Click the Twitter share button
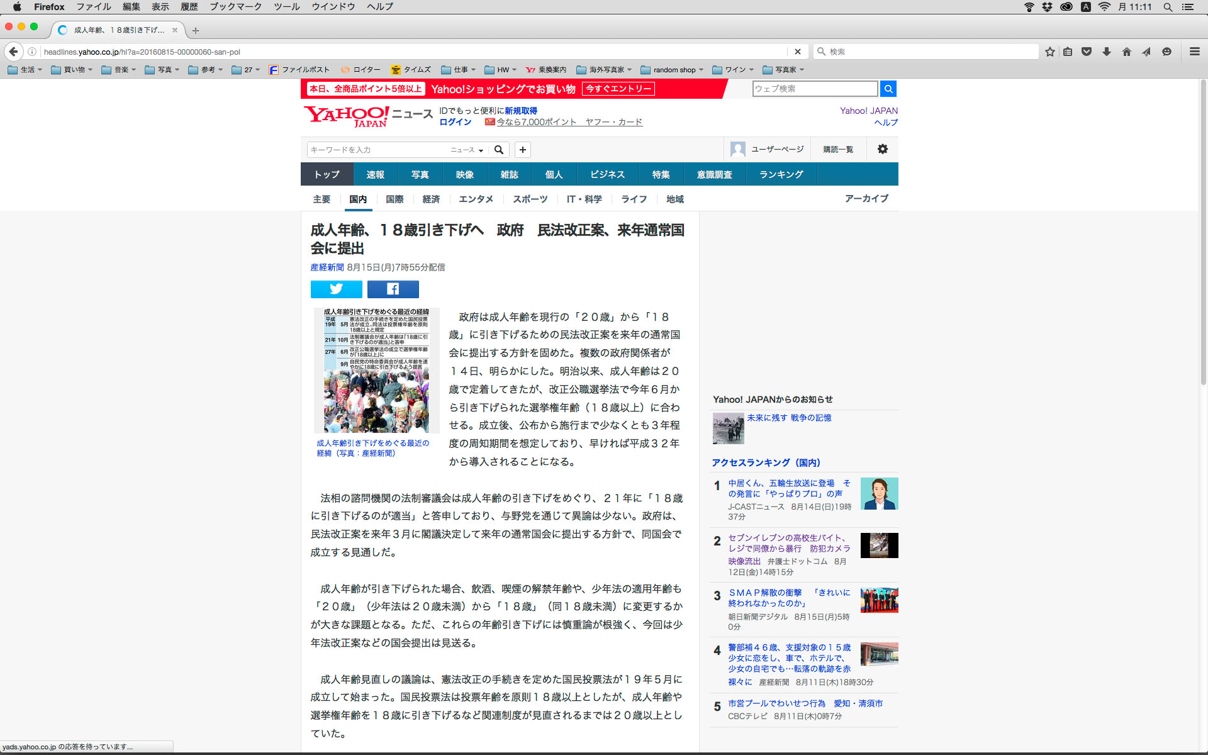The height and width of the screenshot is (755, 1208). (336, 289)
